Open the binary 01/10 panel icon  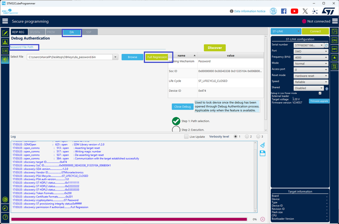[335, 66]
